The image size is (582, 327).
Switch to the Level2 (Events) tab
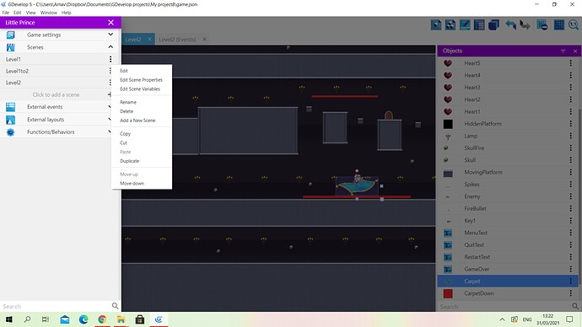(177, 40)
